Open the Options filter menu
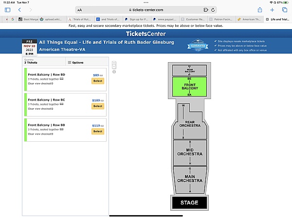The image size is (292, 218). 75,63
